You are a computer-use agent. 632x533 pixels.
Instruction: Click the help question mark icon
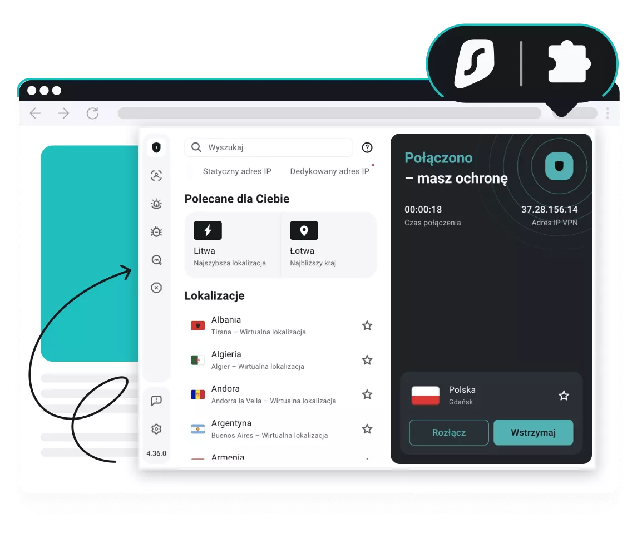pyautogui.click(x=367, y=147)
